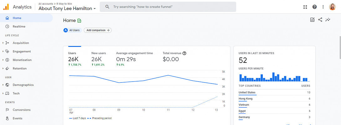Click the Conversions flag icon

7,110
